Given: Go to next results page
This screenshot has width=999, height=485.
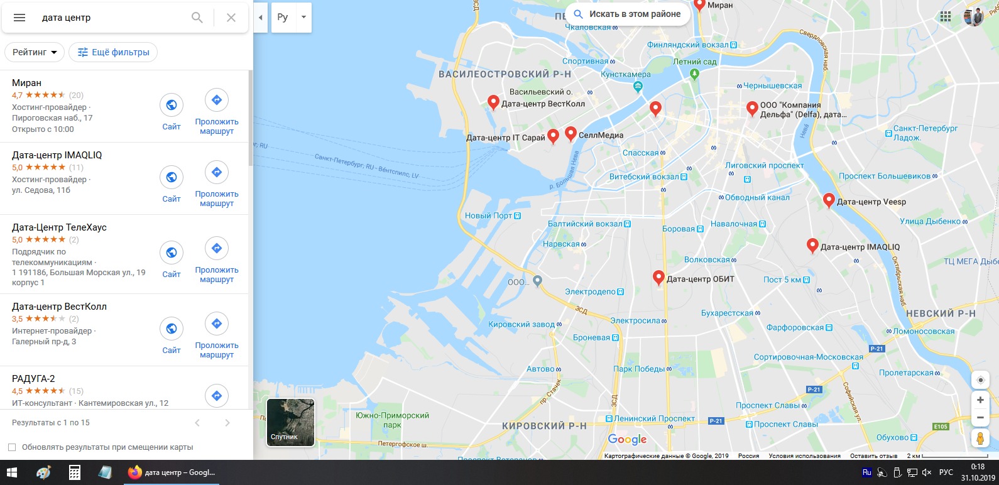Looking at the screenshot, I should [227, 423].
